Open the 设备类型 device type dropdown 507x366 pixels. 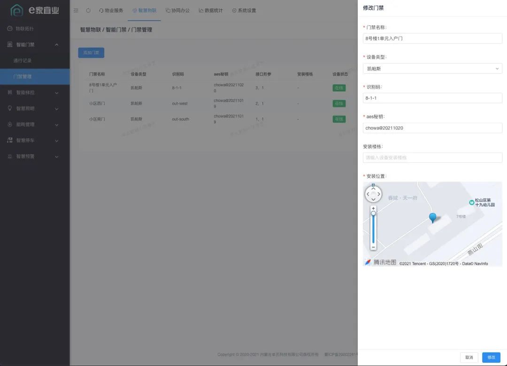pos(432,68)
